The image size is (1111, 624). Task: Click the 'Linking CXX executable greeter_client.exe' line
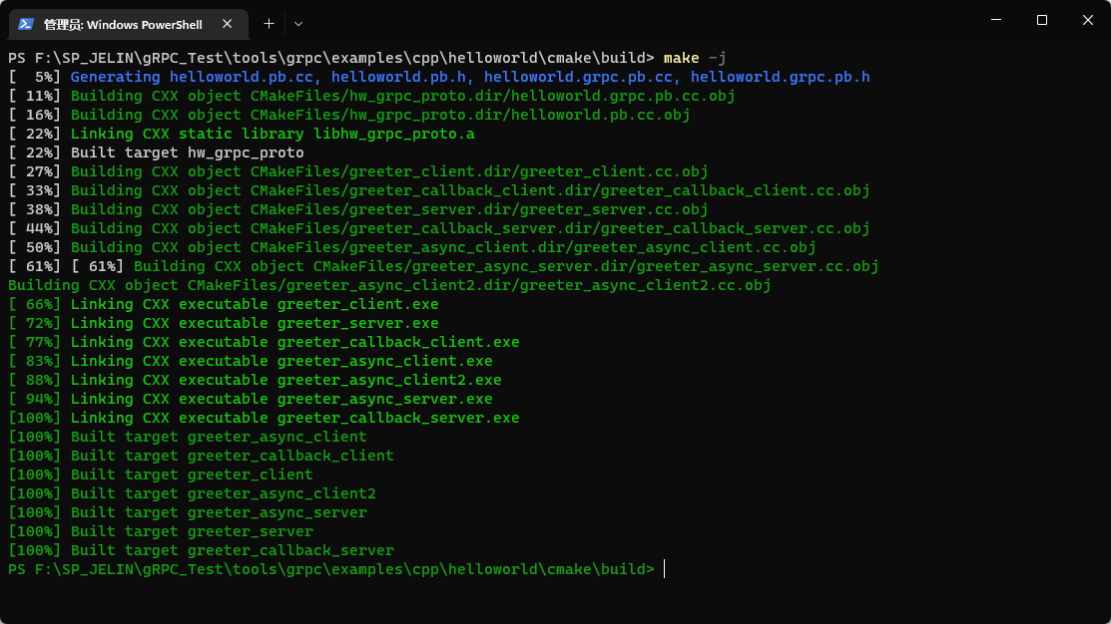[x=255, y=304]
